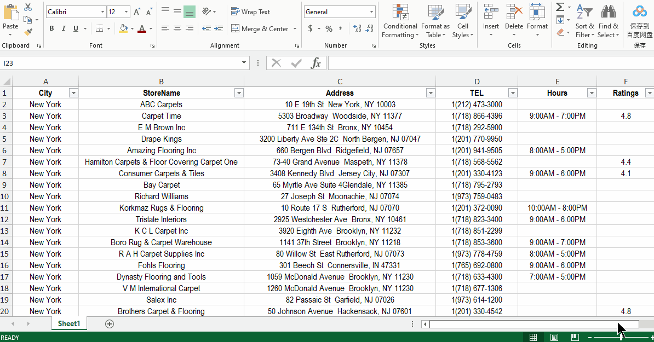Open the TEL column filter dropdown
Viewport: 654px width, 342px height.
pos(513,93)
